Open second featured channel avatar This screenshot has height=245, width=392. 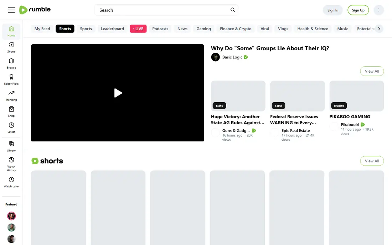click(x=11, y=227)
